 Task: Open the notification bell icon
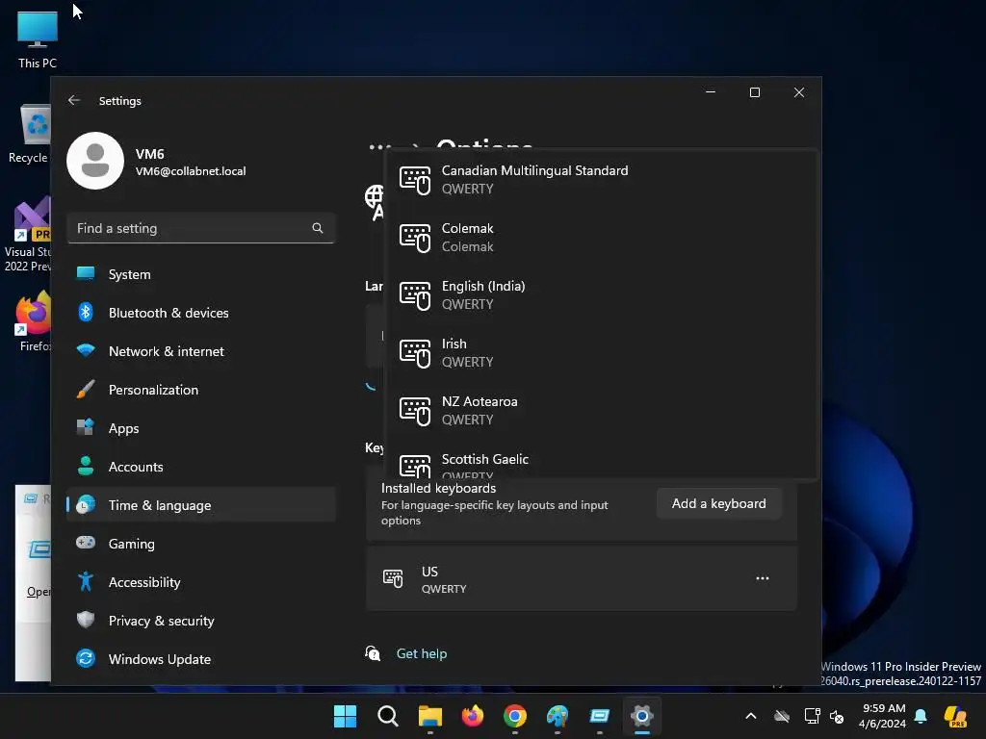[921, 716]
